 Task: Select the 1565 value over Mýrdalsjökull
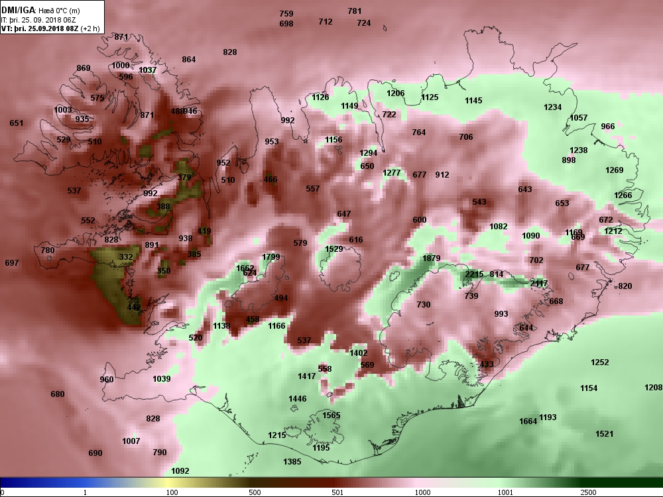pyautogui.click(x=331, y=415)
